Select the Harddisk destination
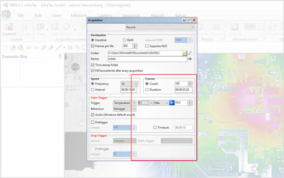This screenshot has width=284, height=178. pos(93,40)
